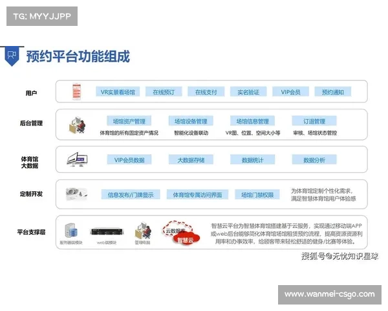
Task: Click the caption VR图、位置、空间大小等
Action: tap(253, 133)
